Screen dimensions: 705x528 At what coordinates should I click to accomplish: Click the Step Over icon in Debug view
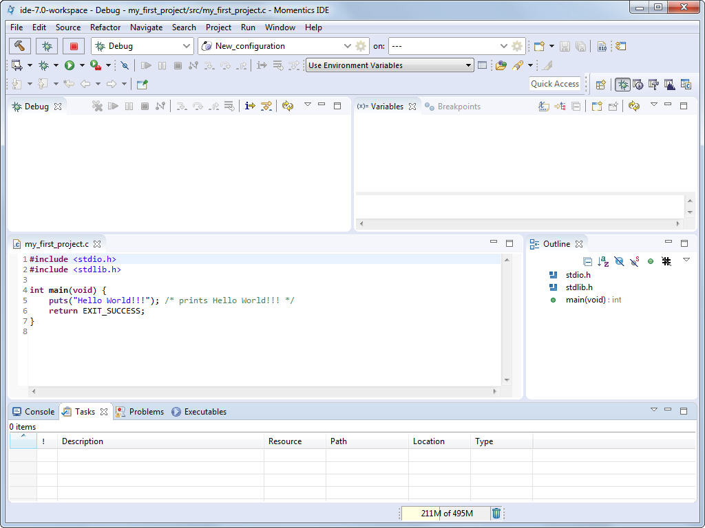pos(199,107)
